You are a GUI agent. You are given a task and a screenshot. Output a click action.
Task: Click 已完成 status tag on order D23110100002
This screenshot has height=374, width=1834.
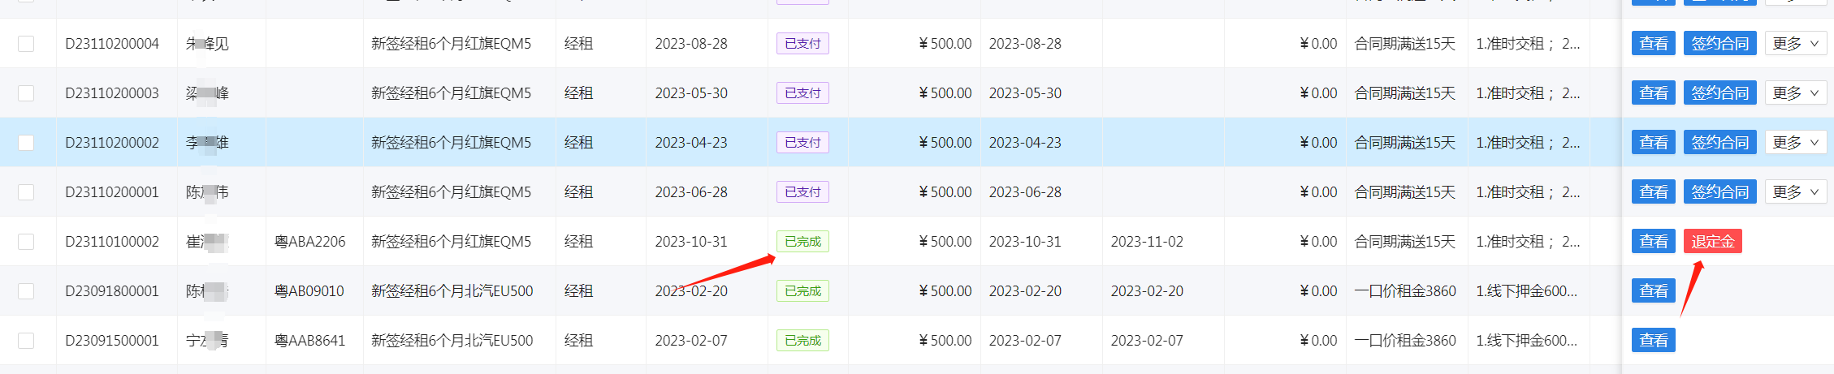pos(802,242)
